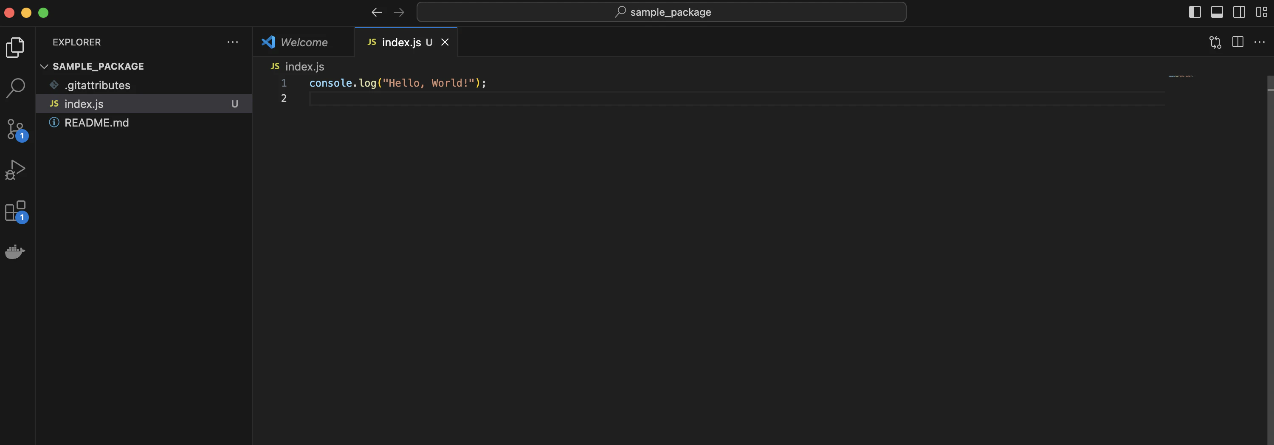Open changes compare icon in editor toolbar

[x=1215, y=42]
